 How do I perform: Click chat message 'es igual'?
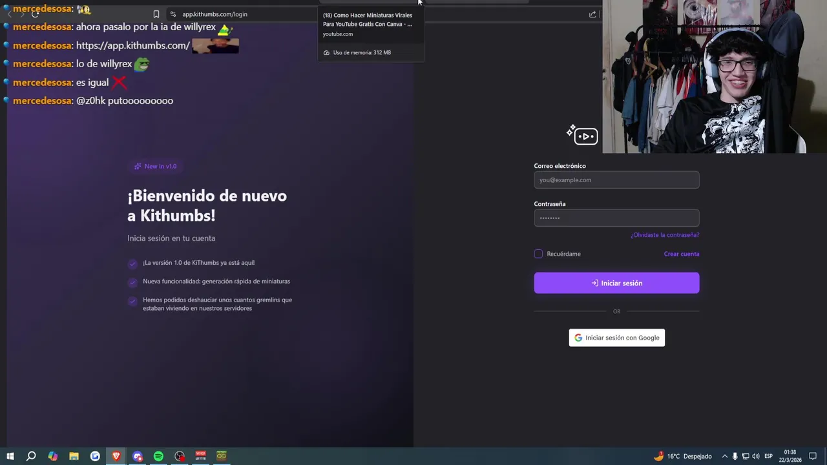click(x=92, y=83)
